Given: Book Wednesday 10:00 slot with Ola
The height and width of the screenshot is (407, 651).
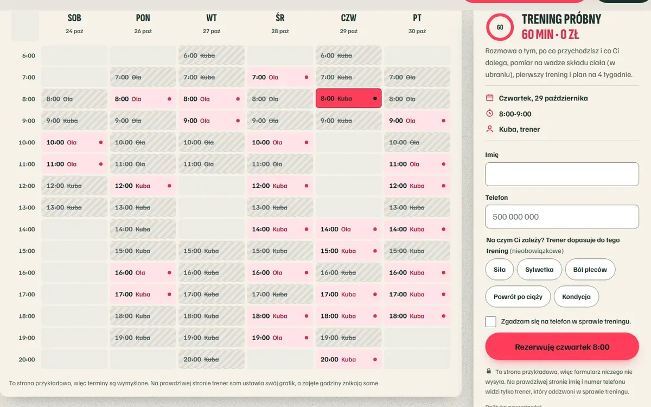Looking at the screenshot, I should click(x=280, y=142).
